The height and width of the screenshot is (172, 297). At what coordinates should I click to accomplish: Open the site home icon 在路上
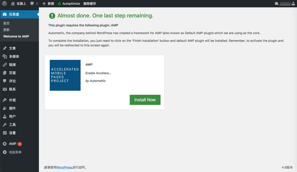13,4
